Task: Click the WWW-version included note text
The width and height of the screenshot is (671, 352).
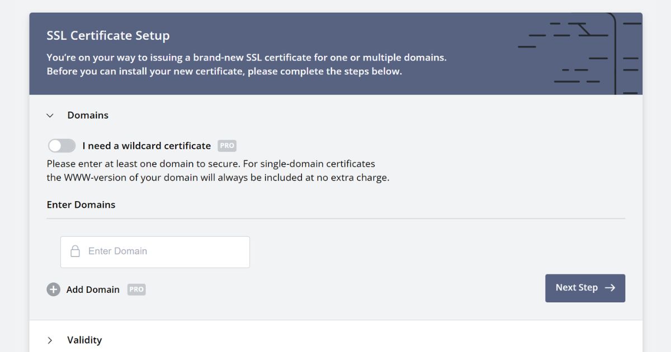Action: (218, 178)
